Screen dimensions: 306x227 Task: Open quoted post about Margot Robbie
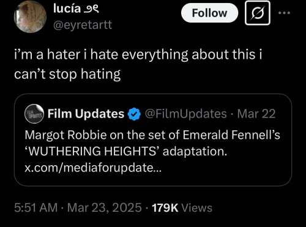click(x=153, y=140)
